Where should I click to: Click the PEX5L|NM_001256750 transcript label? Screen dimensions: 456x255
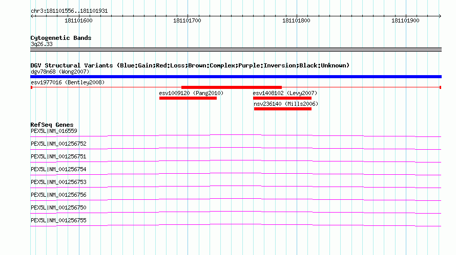(x=58, y=207)
